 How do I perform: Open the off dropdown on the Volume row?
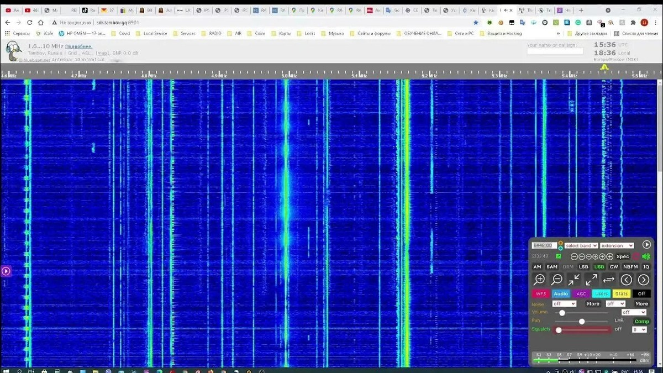click(634, 312)
